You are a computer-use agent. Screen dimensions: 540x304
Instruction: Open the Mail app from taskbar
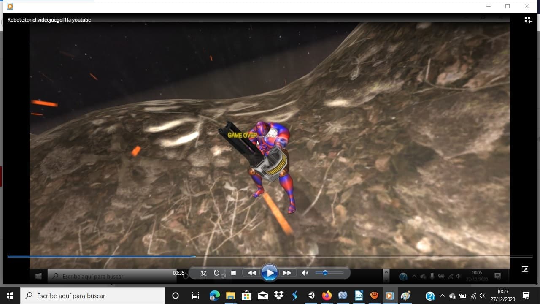pyautogui.click(x=262, y=296)
